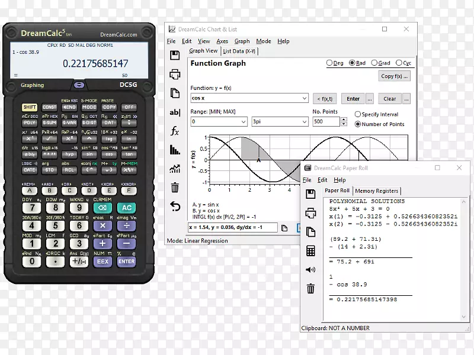Click the Clear button in Function Graph
This screenshot has width=474, height=355.
[x=390, y=99]
